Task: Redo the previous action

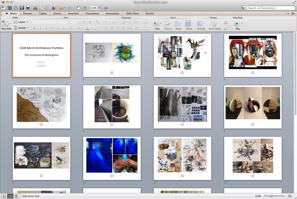Action: coord(69,8)
